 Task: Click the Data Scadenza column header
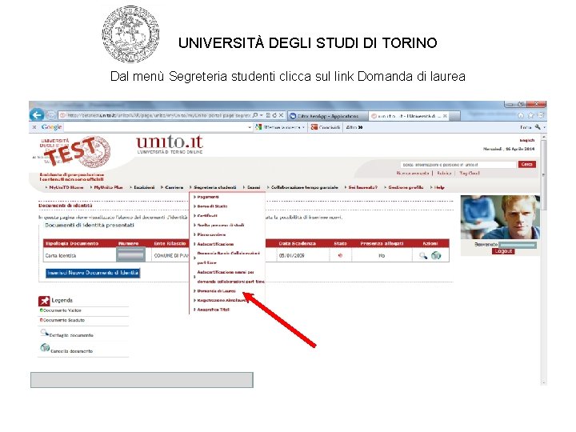click(297, 243)
